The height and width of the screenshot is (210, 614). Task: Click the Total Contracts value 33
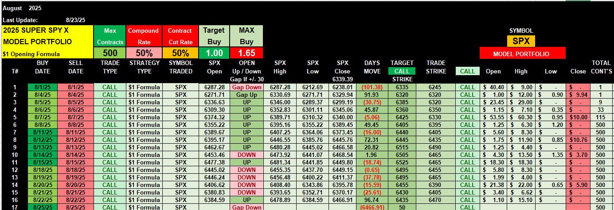point(600,110)
